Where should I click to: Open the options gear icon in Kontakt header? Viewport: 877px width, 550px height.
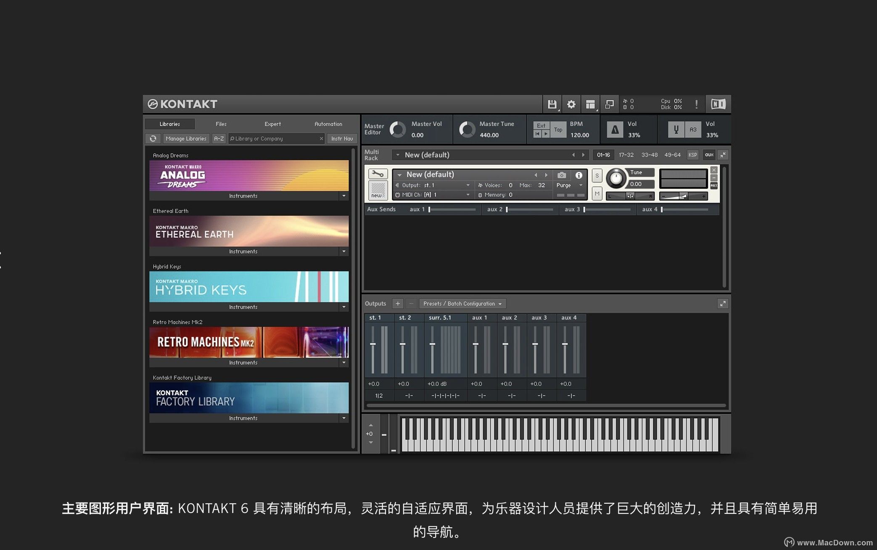coord(571,104)
